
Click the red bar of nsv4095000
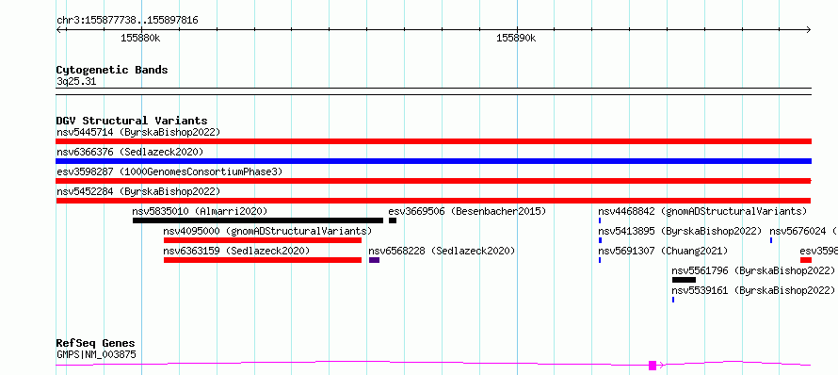[263, 240]
